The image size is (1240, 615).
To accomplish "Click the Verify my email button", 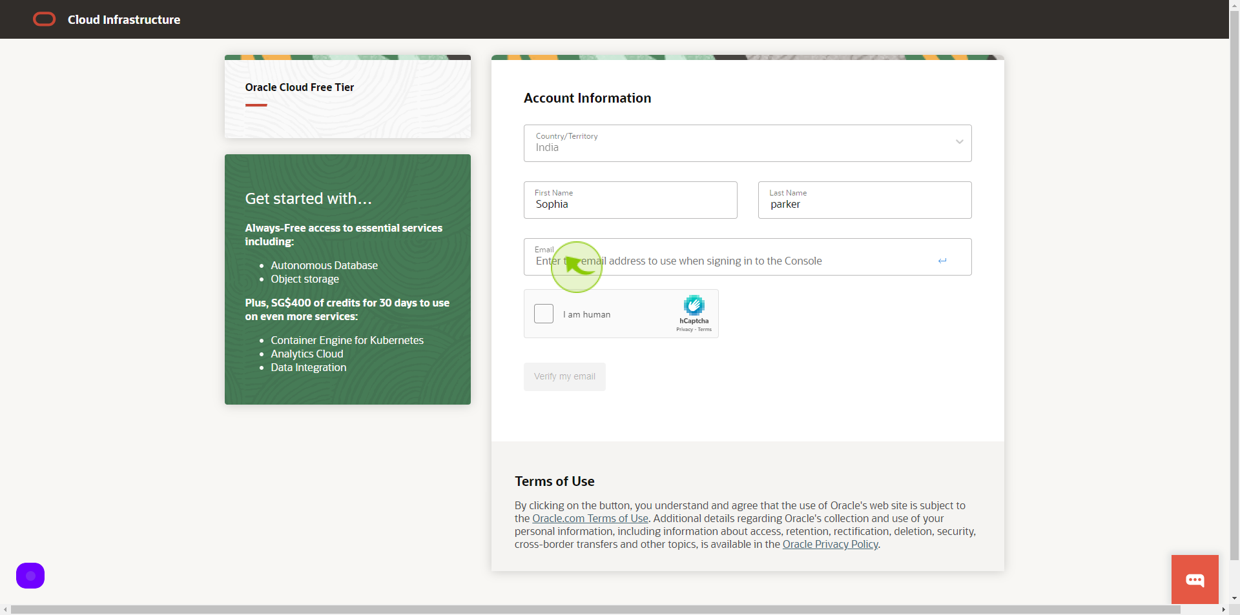I will tap(564, 377).
